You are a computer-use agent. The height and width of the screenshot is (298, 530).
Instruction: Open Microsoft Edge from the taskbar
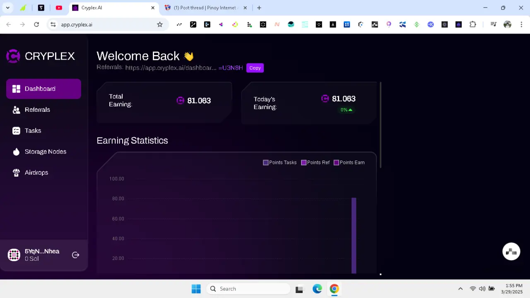(317, 289)
